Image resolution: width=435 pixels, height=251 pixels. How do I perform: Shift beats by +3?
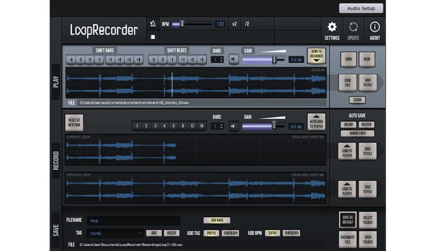(202, 60)
